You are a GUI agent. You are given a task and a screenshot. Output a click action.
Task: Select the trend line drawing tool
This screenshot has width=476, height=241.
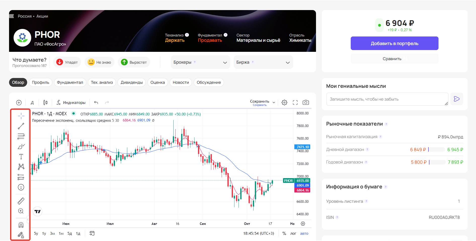(21, 126)
